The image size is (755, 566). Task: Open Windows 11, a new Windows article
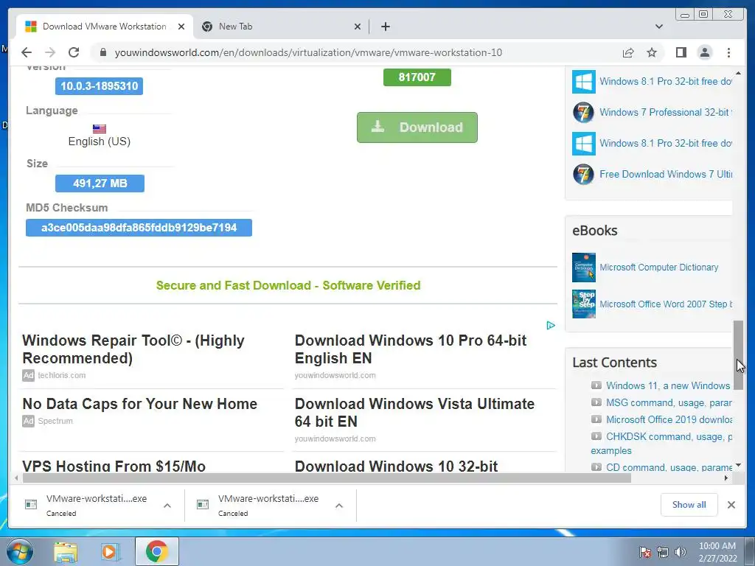point(668,386)
